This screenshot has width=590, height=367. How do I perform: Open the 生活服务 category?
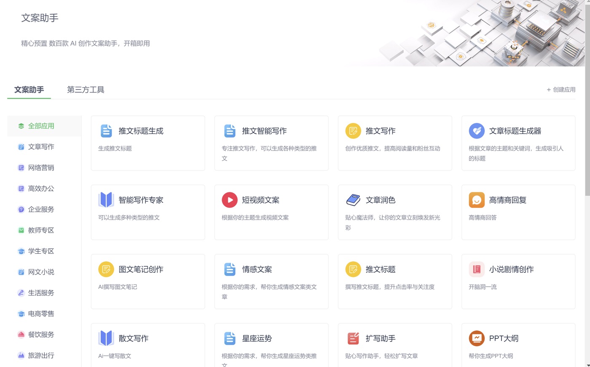point(44,293)
